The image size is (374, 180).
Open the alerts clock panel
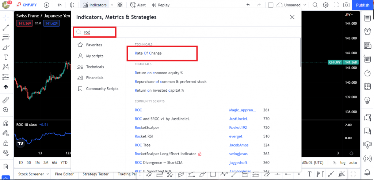367,31
